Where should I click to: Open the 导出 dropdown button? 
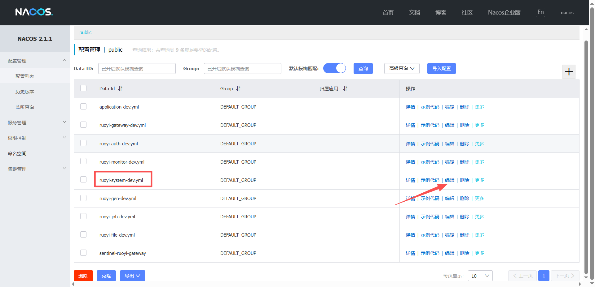pyautogui.click(x=132, y=276)
